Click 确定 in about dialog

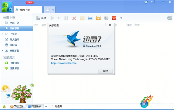[x=105, y=71]
